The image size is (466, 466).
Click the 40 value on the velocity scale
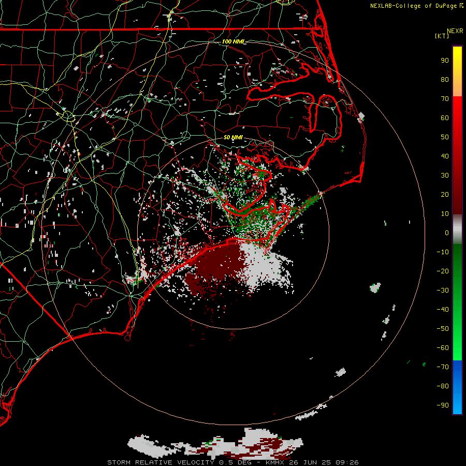445,156
